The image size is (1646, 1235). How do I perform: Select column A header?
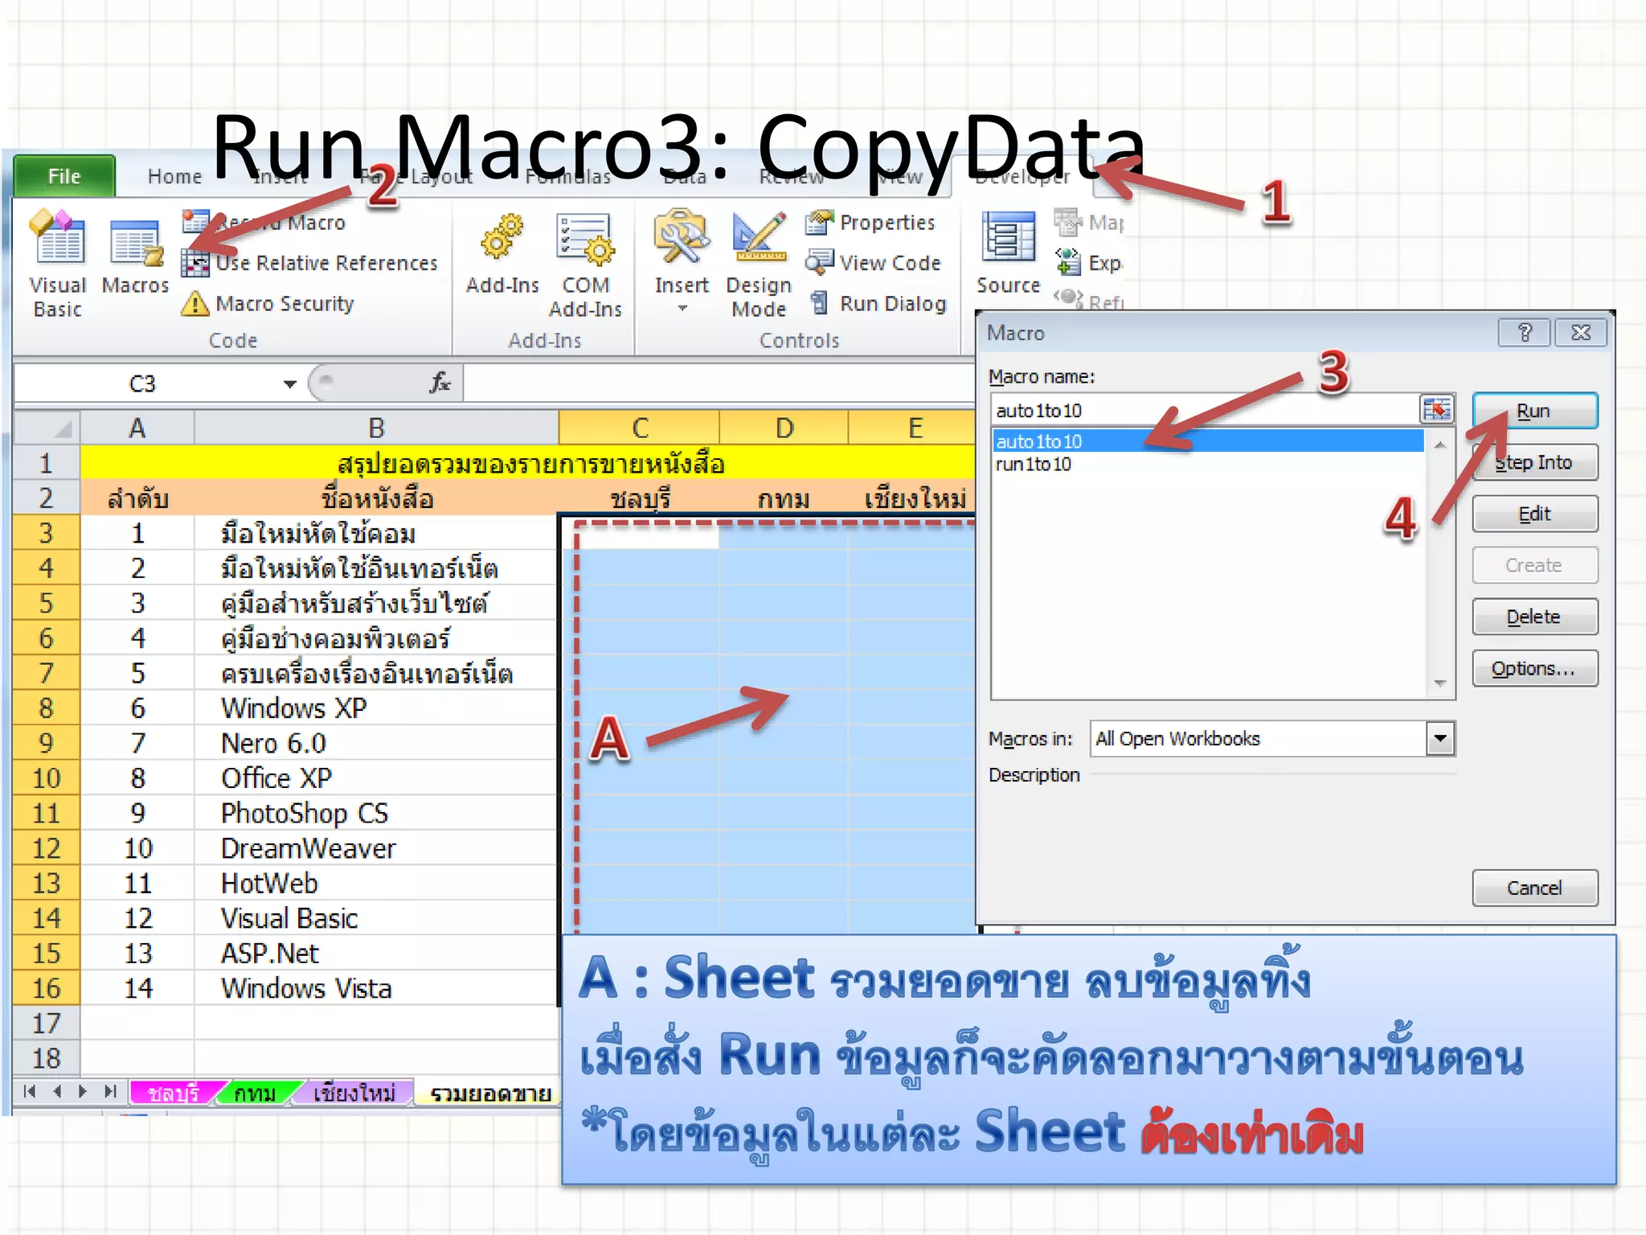point(137,428)
